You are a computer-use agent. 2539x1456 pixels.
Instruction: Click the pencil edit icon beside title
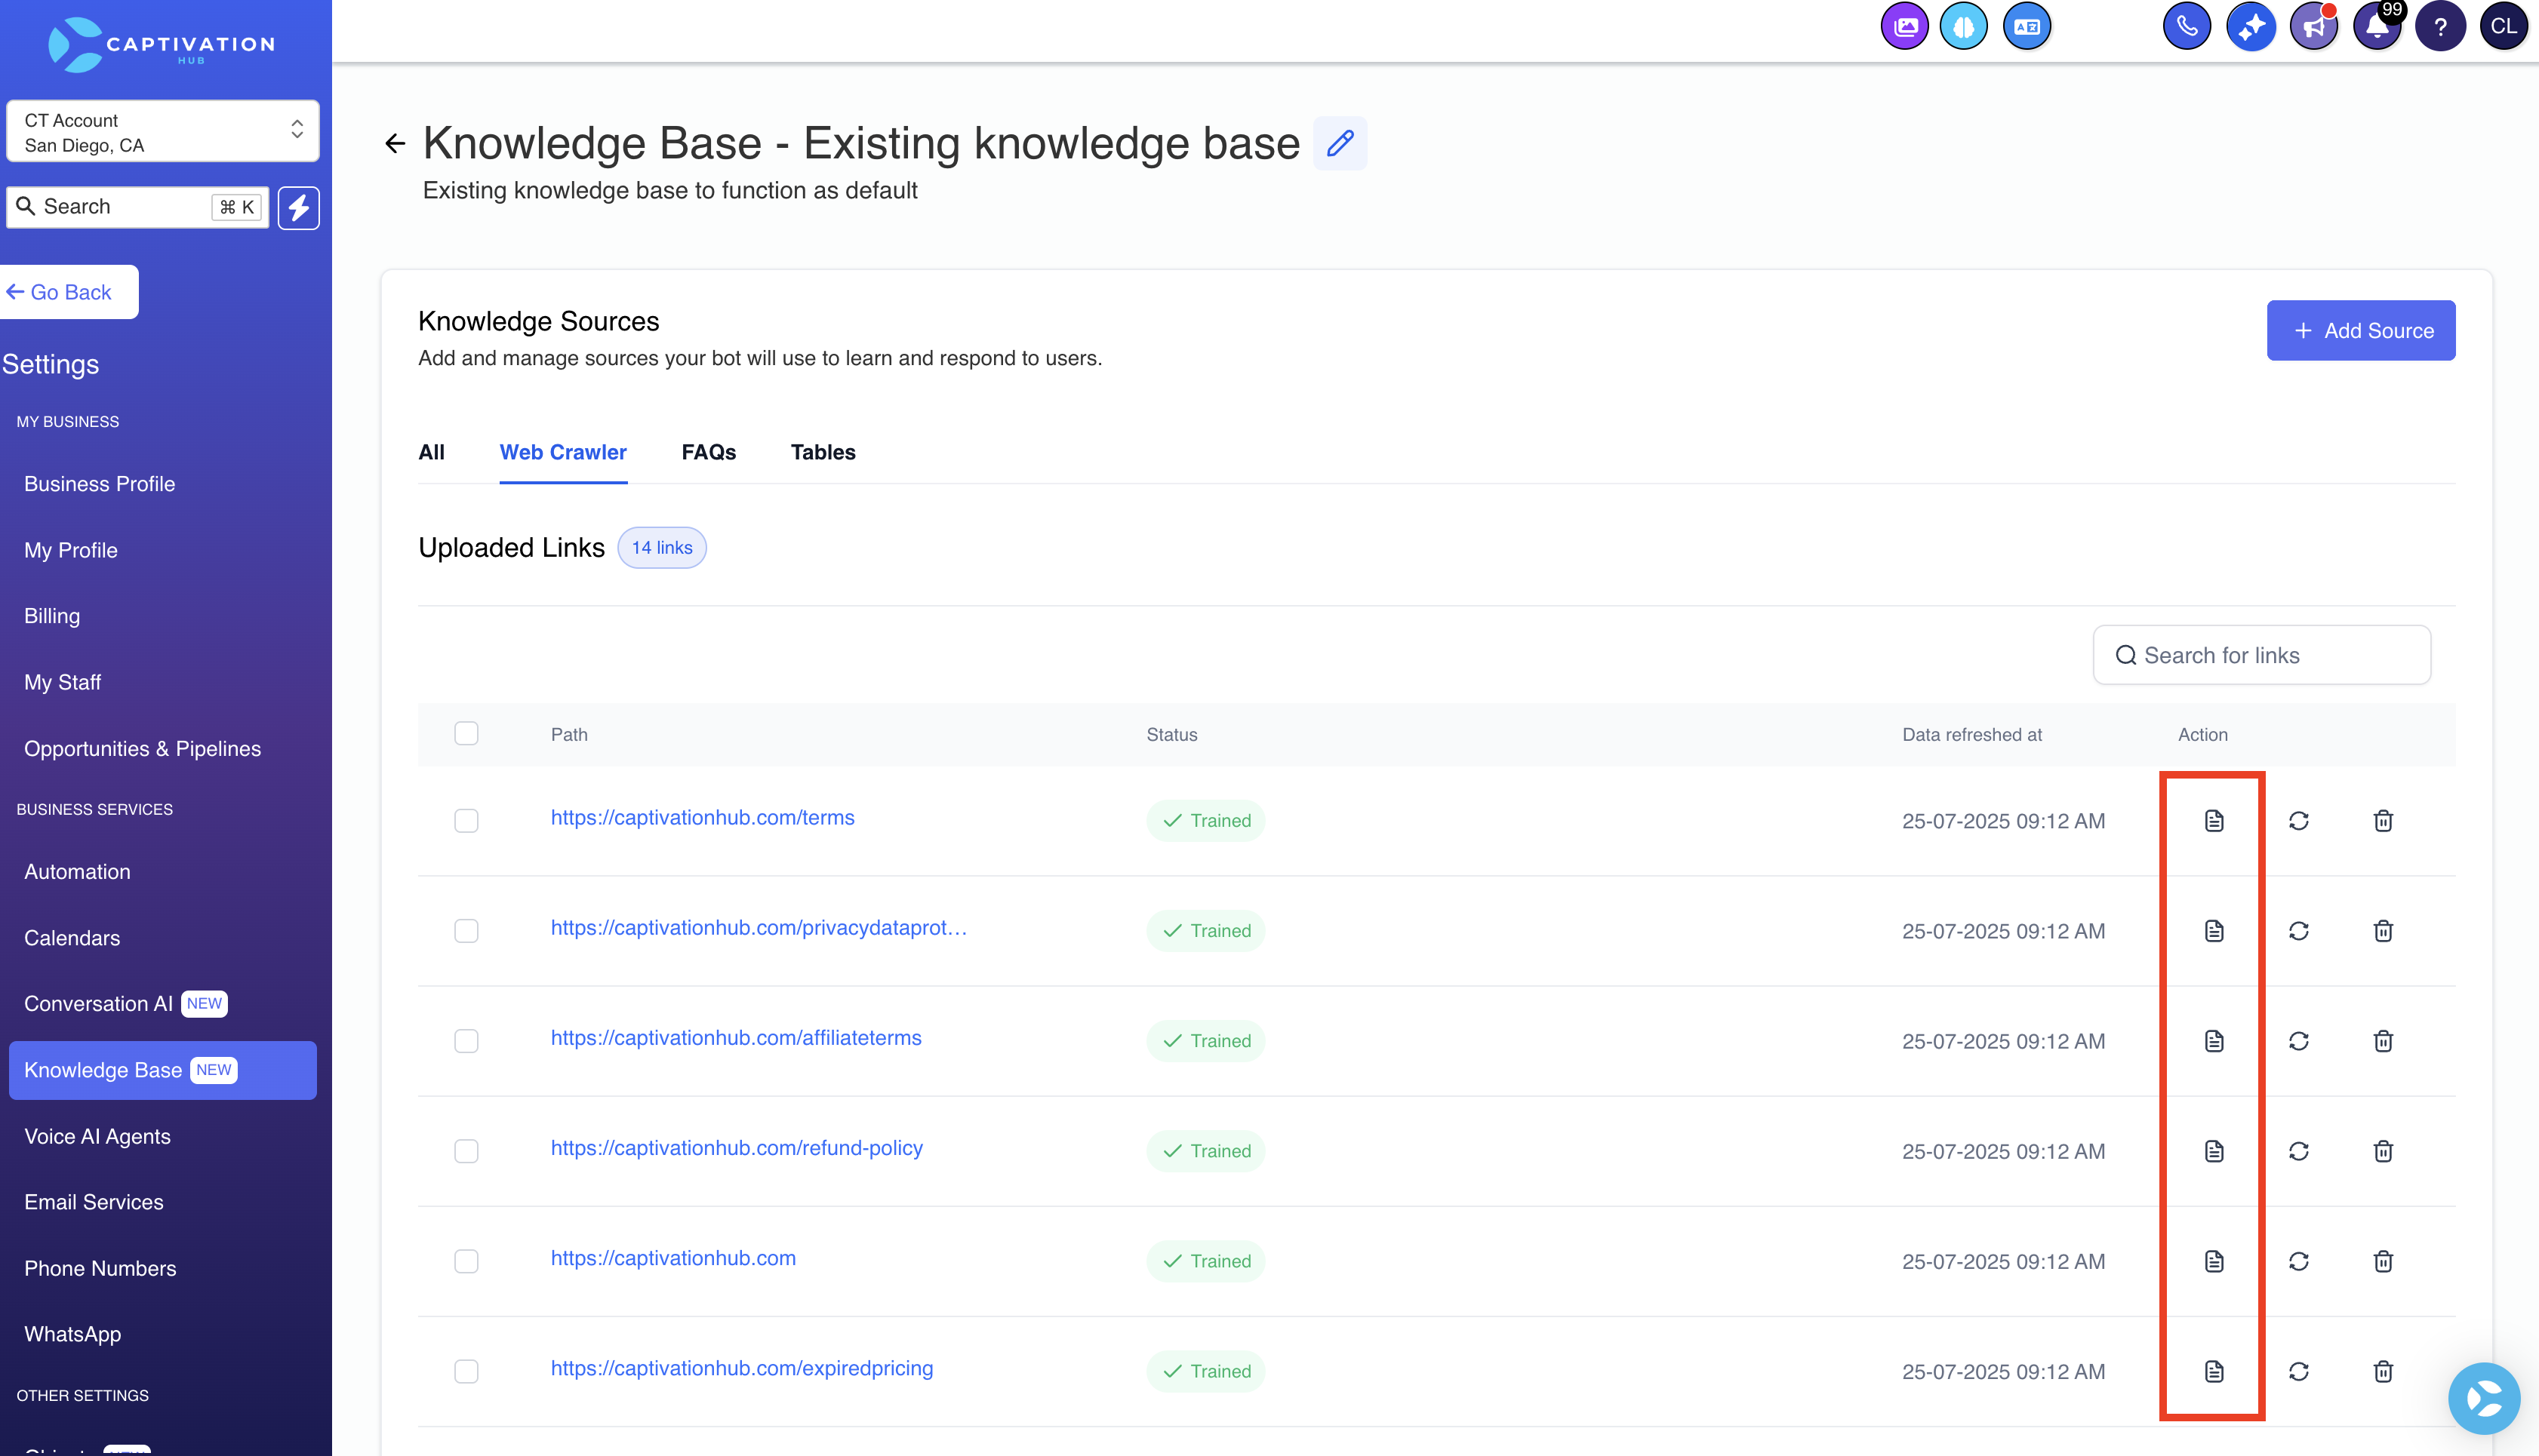click(1340, 143)
